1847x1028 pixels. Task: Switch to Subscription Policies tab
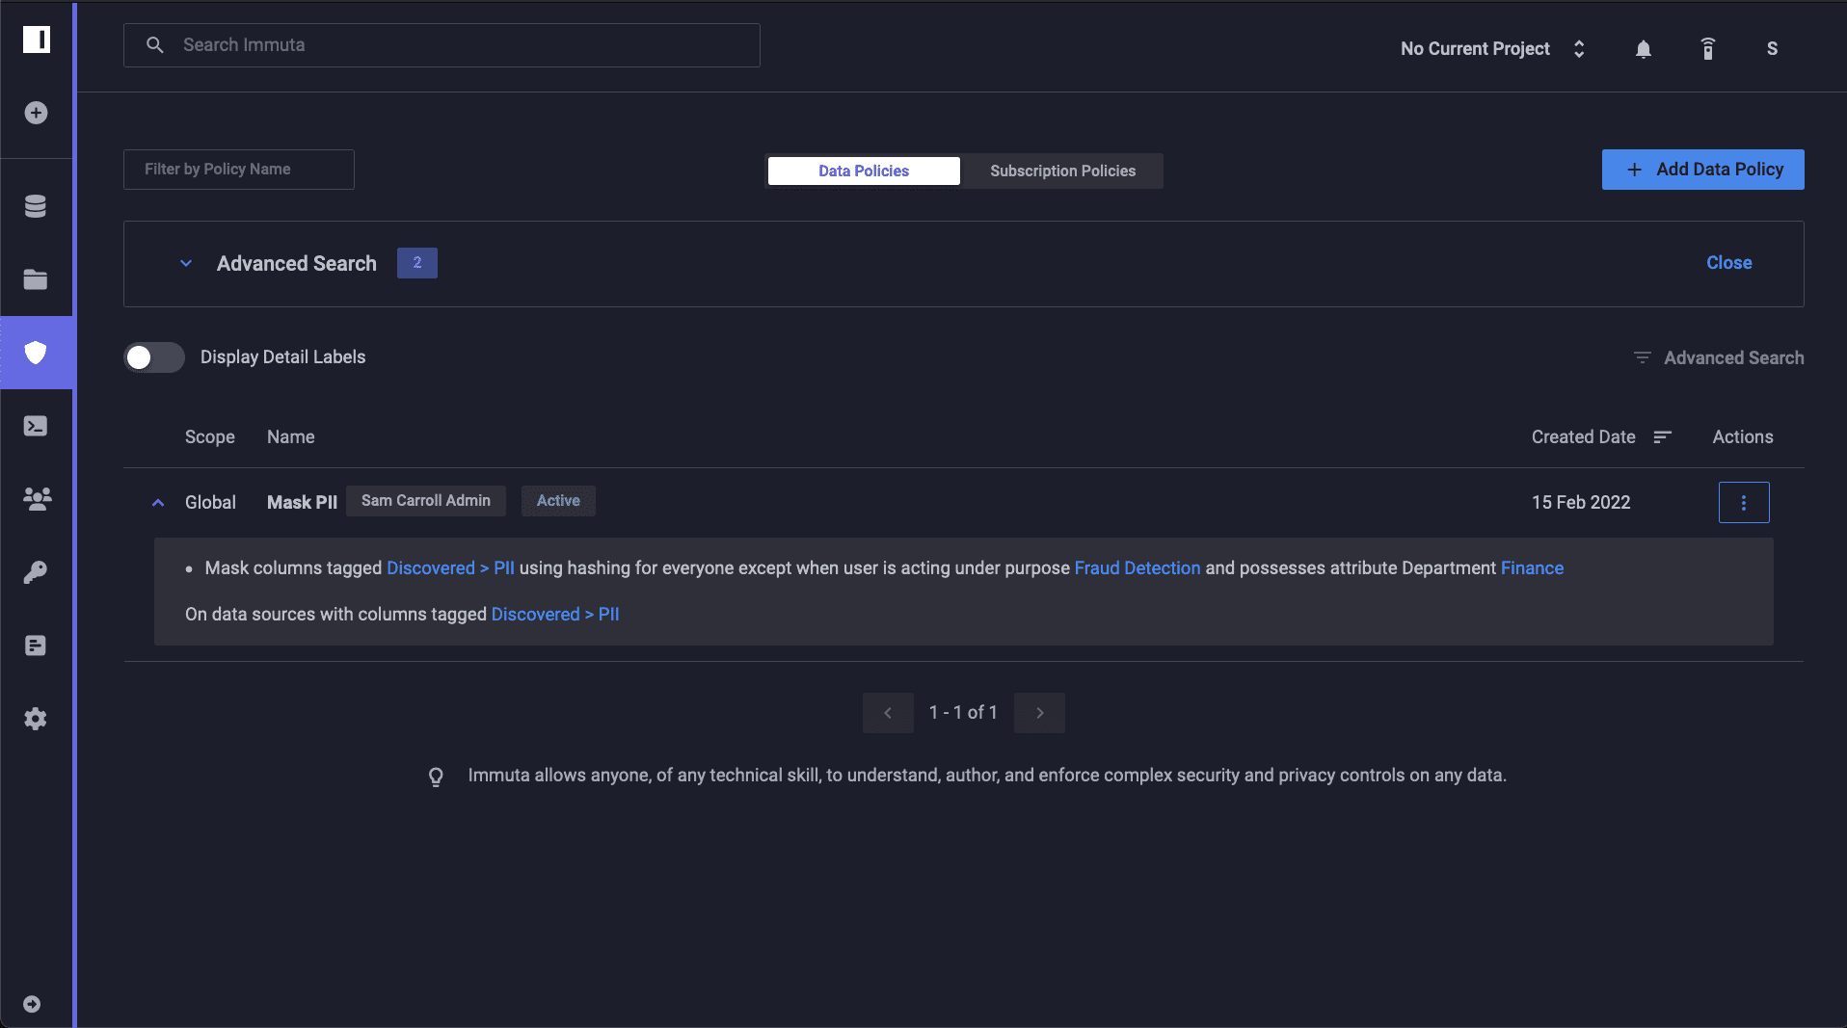pyautogui.click(x=1062, y=171)
